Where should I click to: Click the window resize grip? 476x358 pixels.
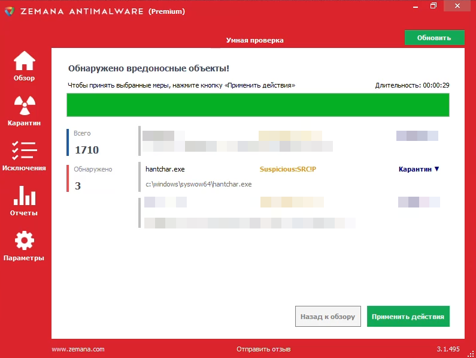pos(471,353)
